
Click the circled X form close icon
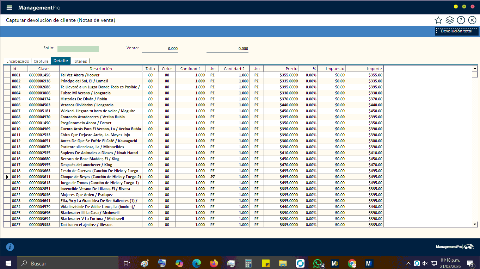point(472,20)
